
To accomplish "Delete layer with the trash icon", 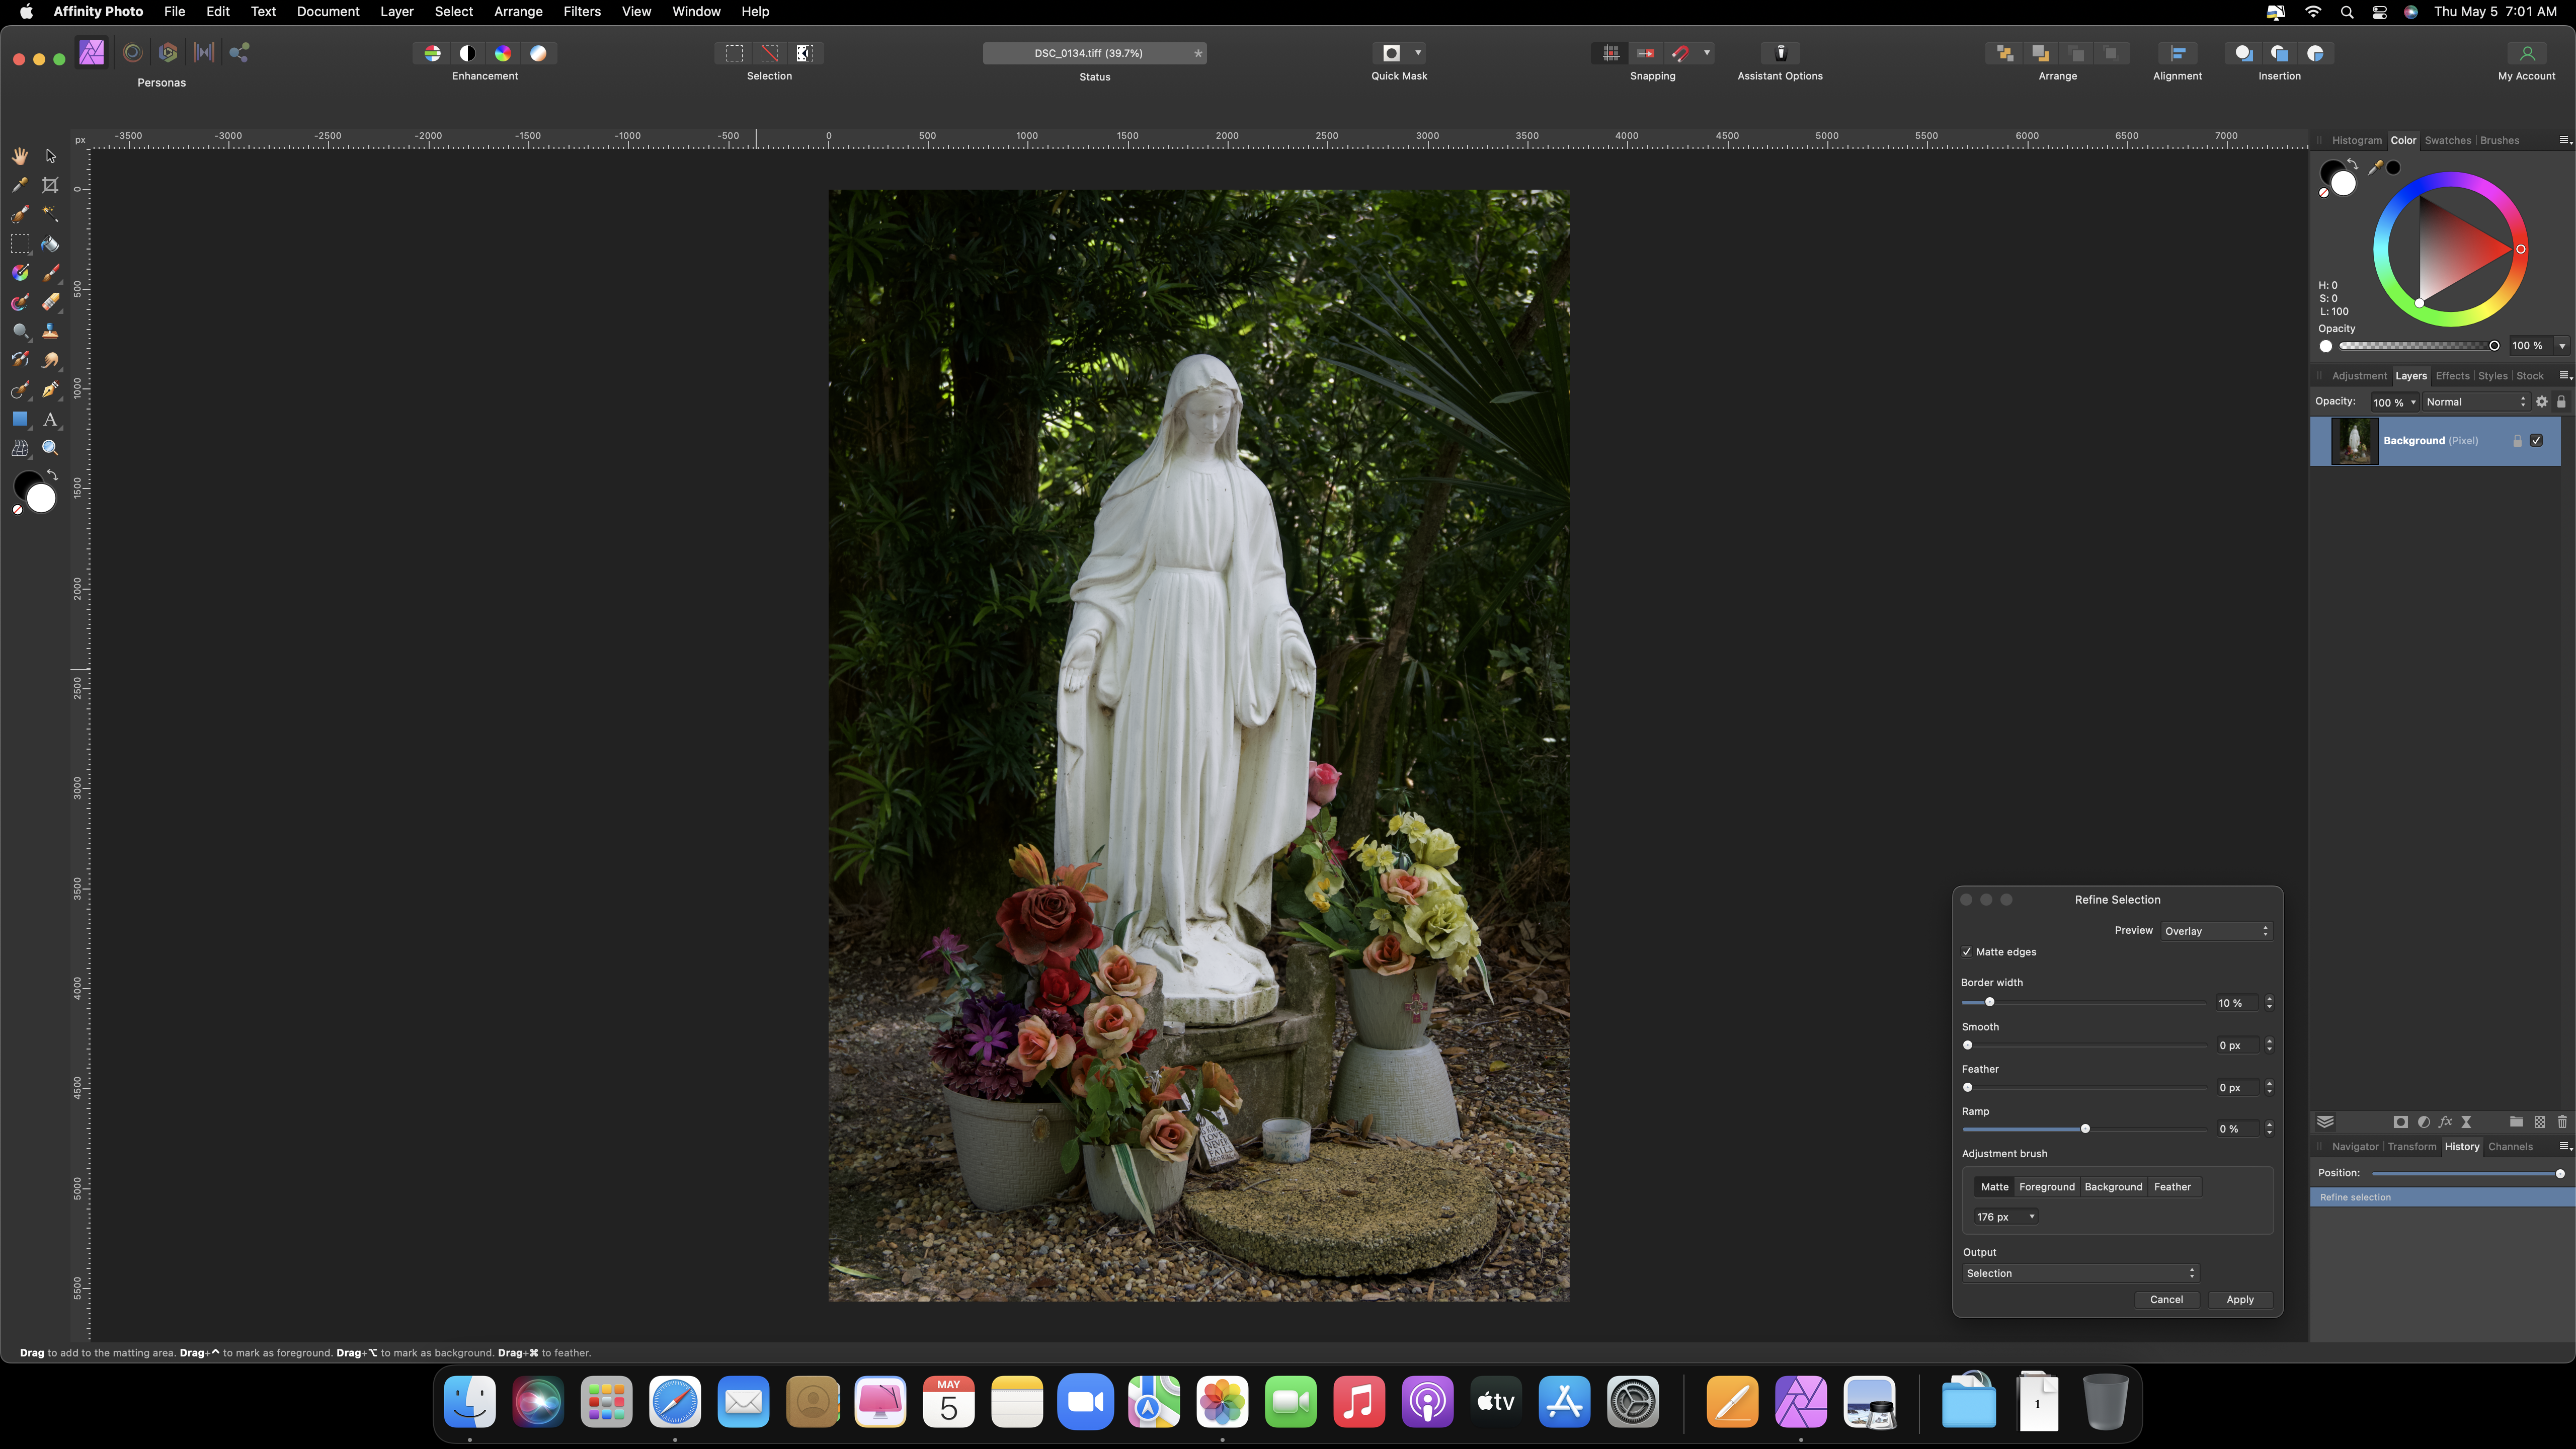I will pyautogui.click(x=2562, y=1122).
